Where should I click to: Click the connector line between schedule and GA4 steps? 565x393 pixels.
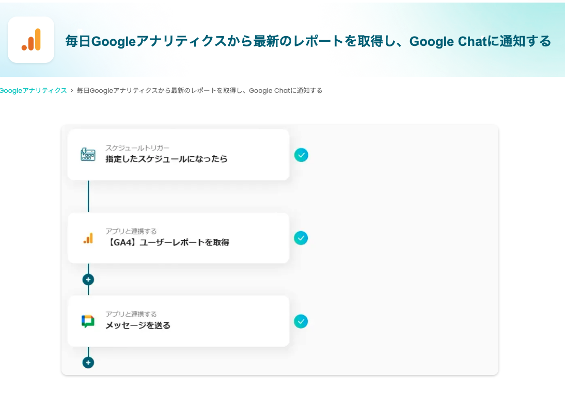click(x=88, y=196)
